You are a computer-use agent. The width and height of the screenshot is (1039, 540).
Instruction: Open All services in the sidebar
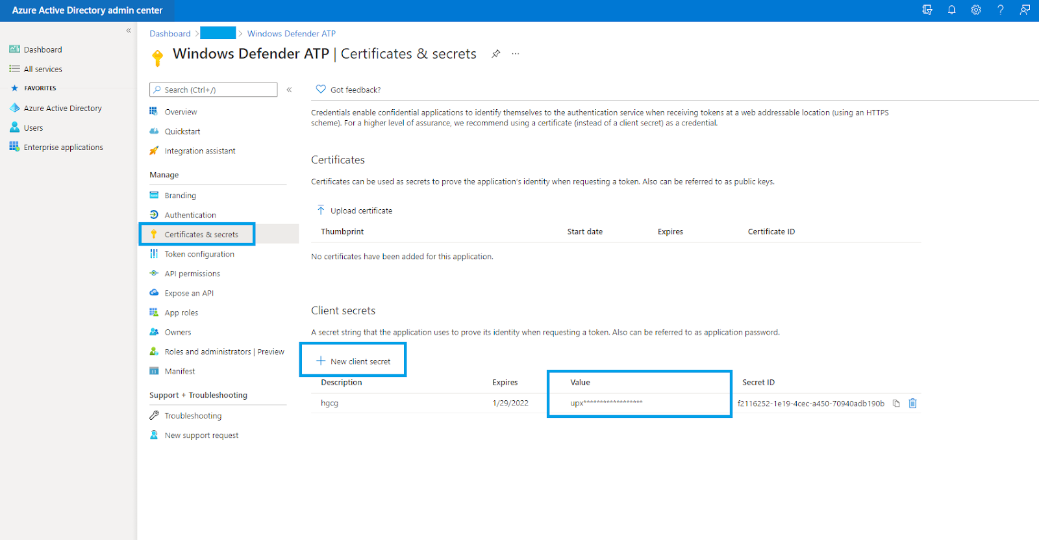[43, 69]
